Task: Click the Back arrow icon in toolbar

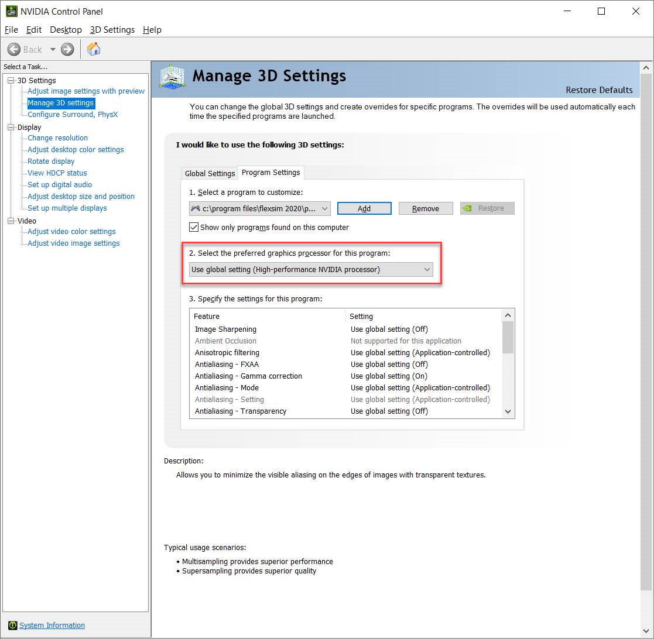Action: [14, 49]
